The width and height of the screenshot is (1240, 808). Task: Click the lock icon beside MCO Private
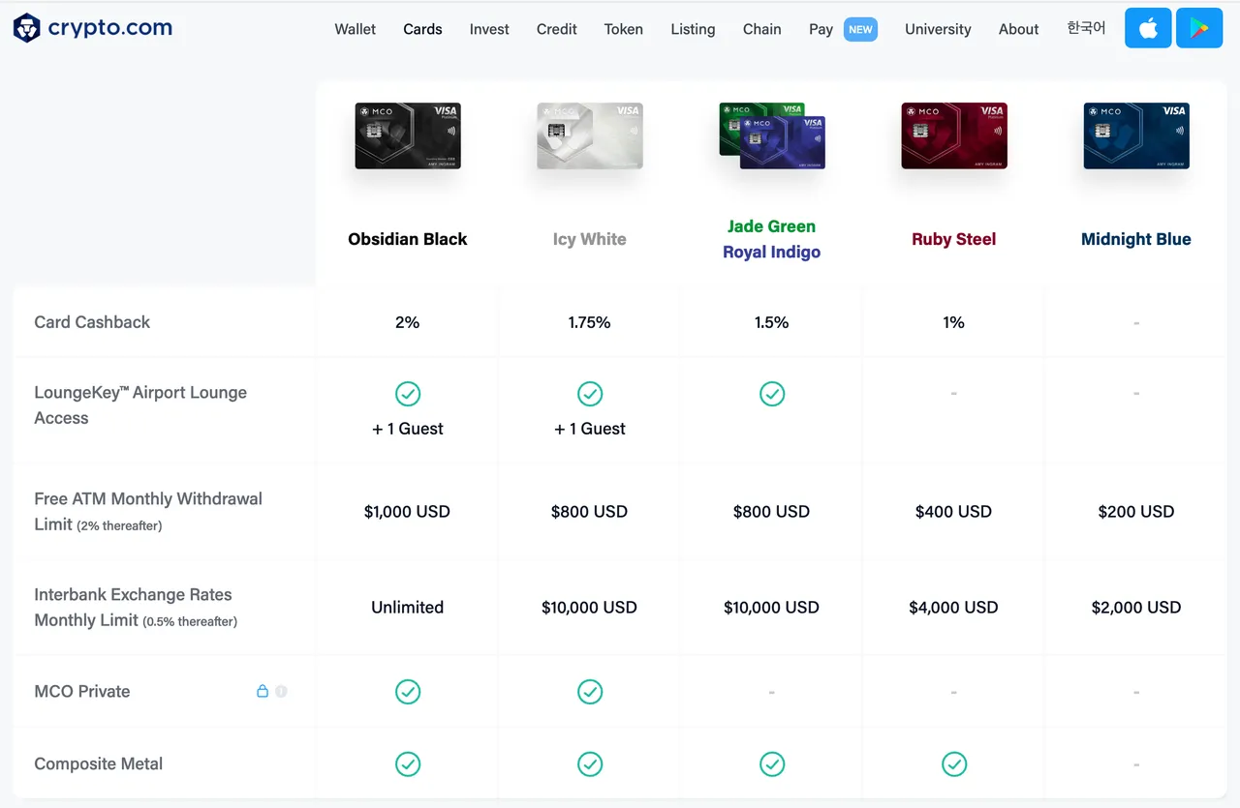coord(263,691)
